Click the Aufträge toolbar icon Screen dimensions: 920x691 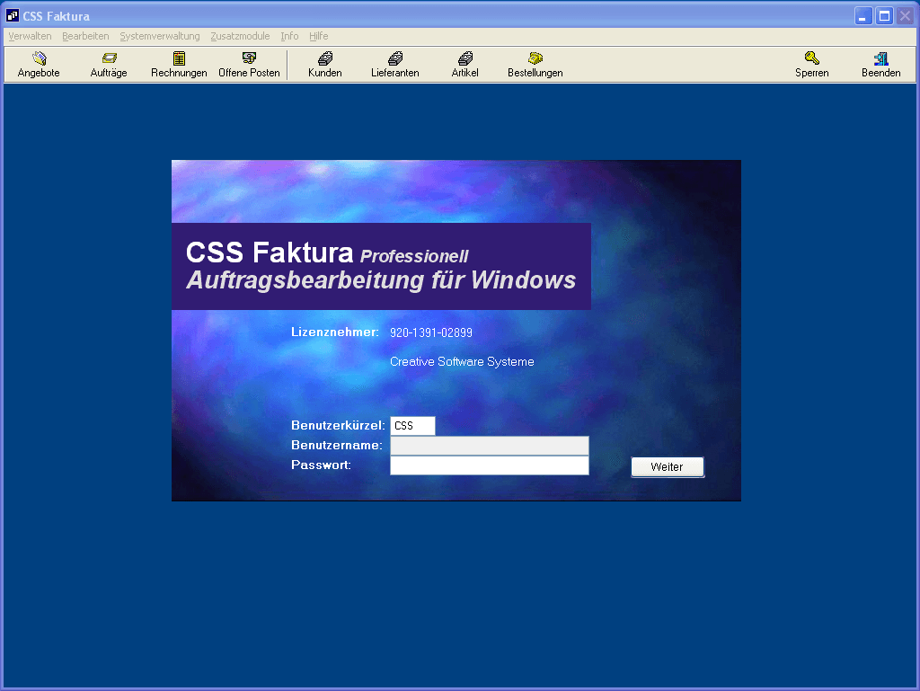pyautogui.click(x=109, y=65)
